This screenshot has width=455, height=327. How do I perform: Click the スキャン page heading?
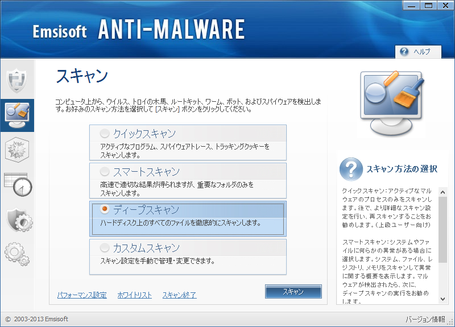tap(82, 76)
